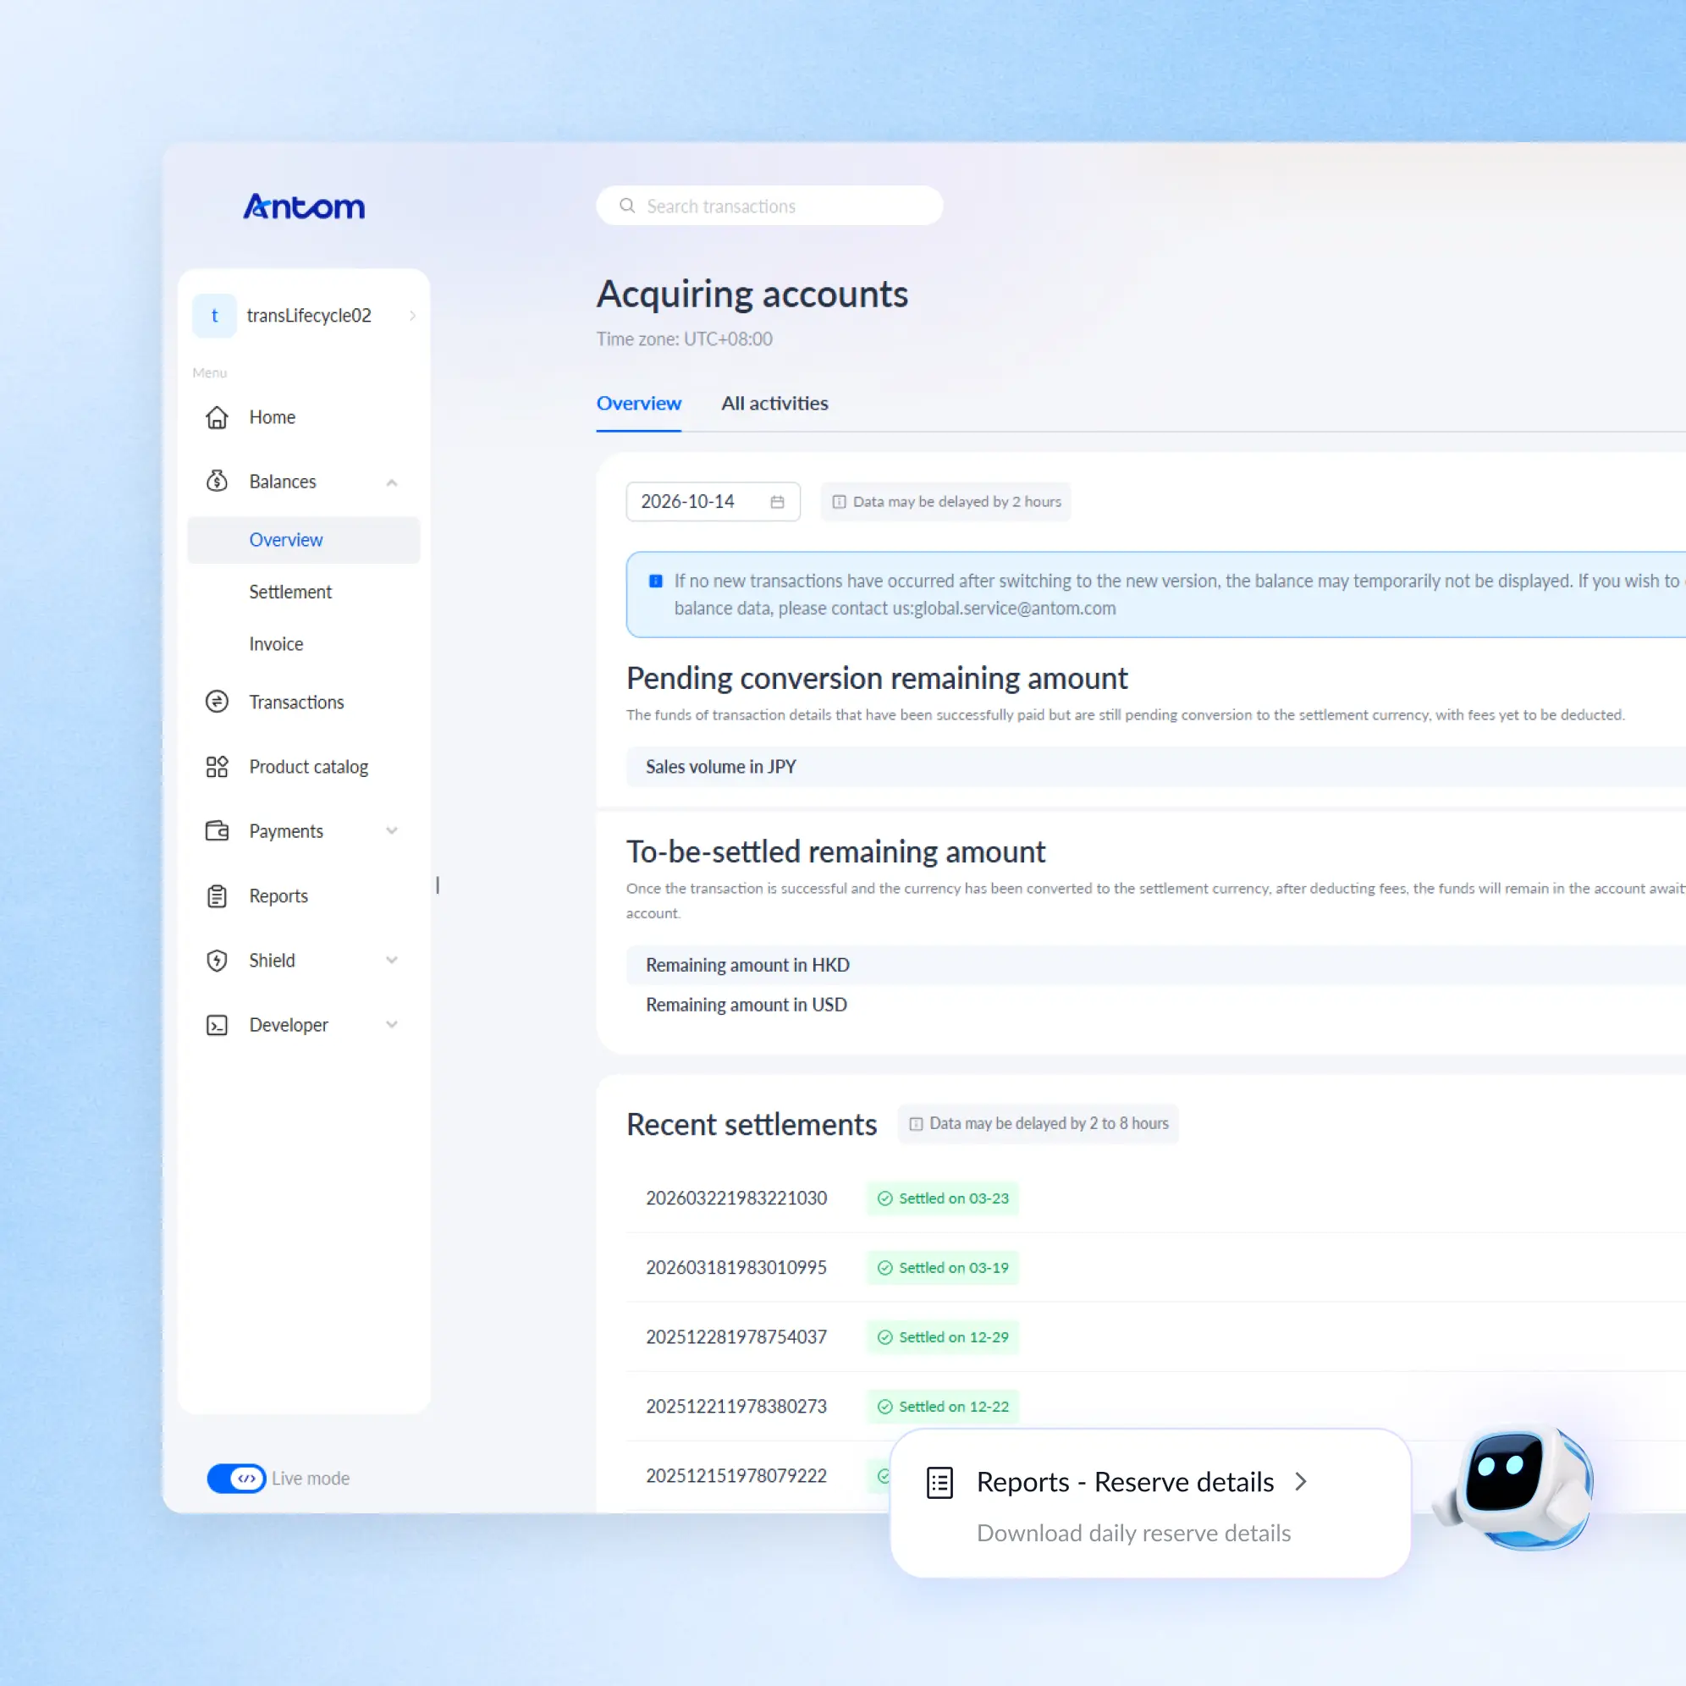Click the Transactions swap icon
Image resolution: width=1686 pixels, height=1686 pixels.
tap(217, 702)
